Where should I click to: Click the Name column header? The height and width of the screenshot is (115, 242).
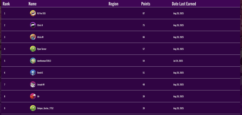[33, 4]
